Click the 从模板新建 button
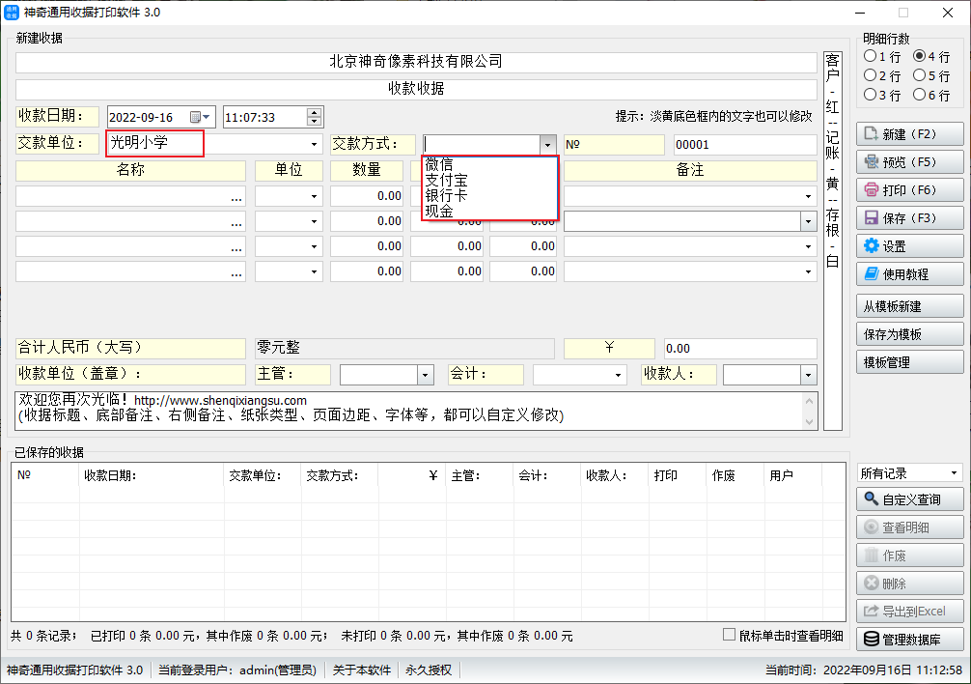This screenshot has height=684, width=971. point(909,306)
